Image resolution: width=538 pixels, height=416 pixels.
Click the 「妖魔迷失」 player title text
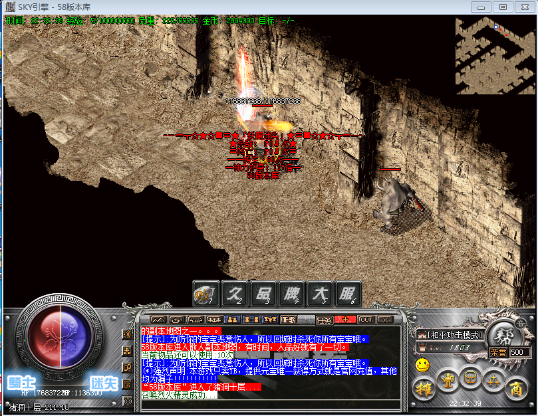pyautogui.click(x=263, y=136)
